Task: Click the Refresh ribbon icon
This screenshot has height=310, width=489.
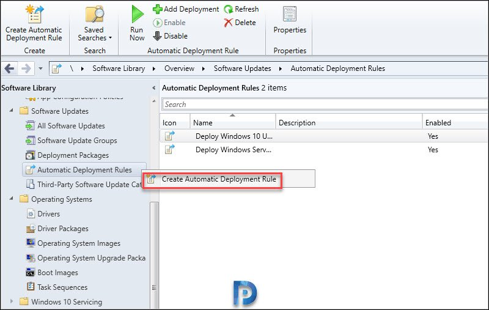Action: [228, 9]
